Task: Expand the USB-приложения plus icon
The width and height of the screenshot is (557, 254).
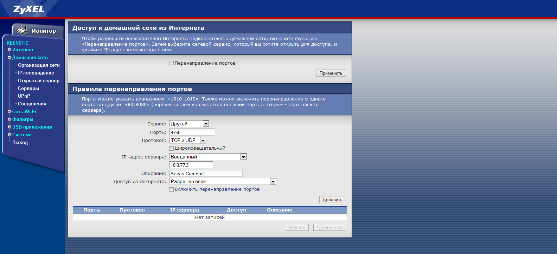Action: (9, 127)
